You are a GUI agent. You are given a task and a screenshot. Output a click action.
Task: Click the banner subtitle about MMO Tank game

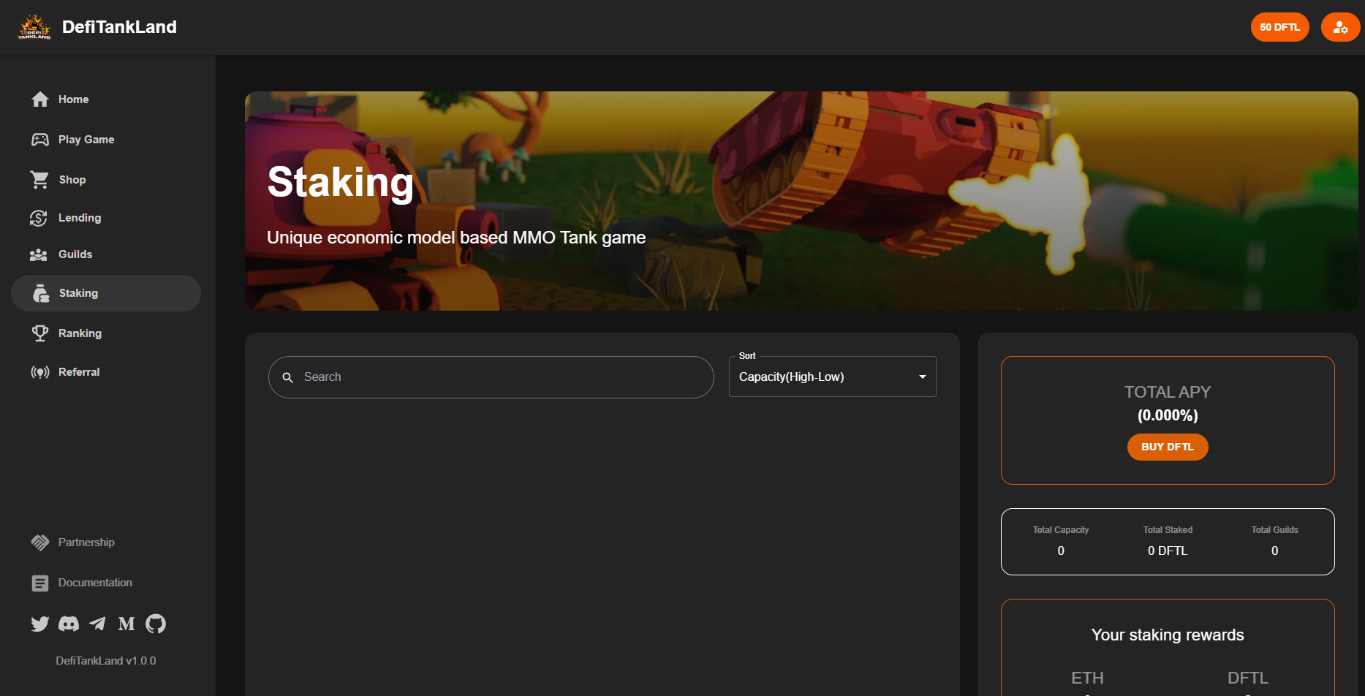coord(456,238)
